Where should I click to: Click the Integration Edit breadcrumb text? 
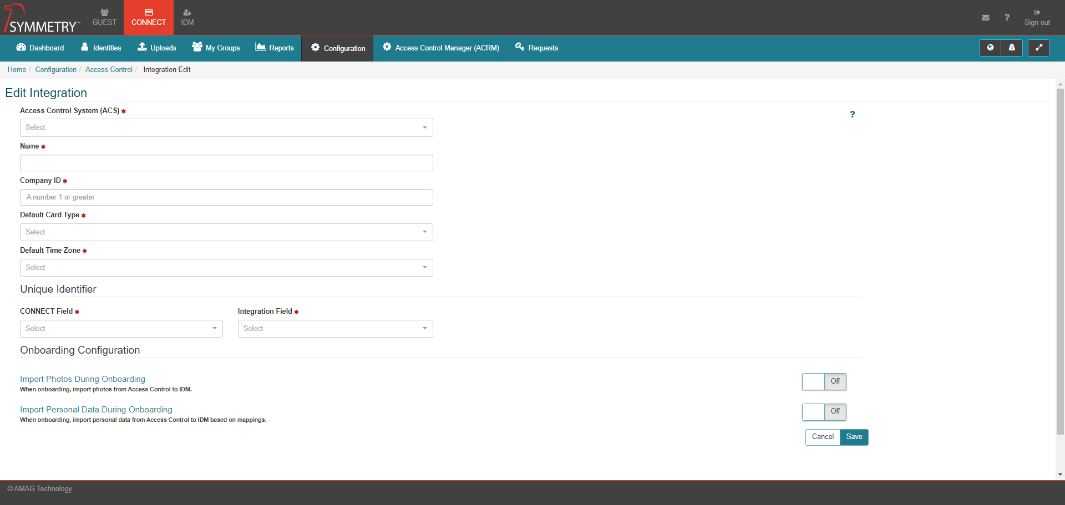coord(167,70)
